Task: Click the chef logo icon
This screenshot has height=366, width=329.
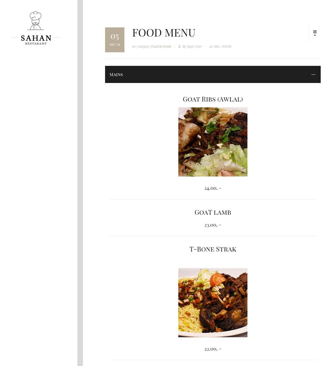Action: (x=36, y=21)
